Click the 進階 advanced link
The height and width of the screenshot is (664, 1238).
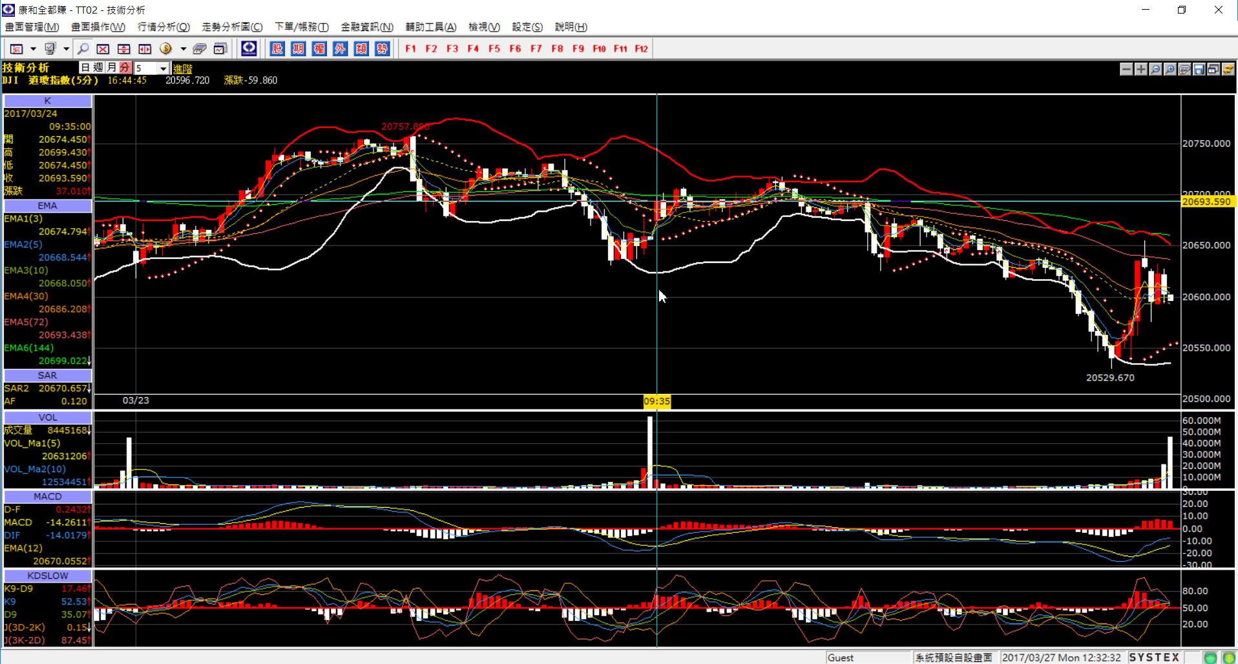[183, 68]
